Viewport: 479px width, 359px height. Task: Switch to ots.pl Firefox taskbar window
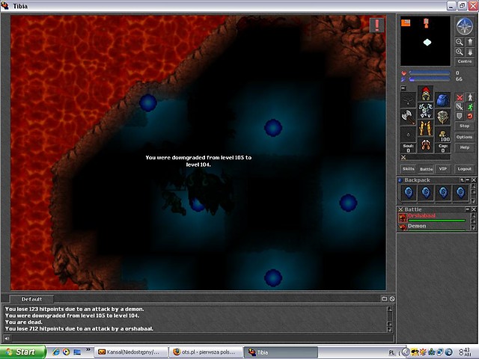coord(206,352)
